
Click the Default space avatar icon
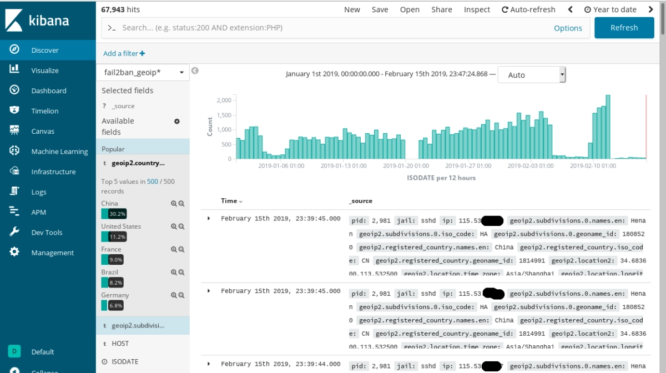[x=14, y=351]
